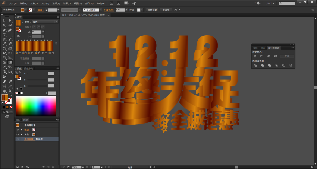Select the Direct Selection tool
Screen dimensions: 317x169
pos(10,20)
